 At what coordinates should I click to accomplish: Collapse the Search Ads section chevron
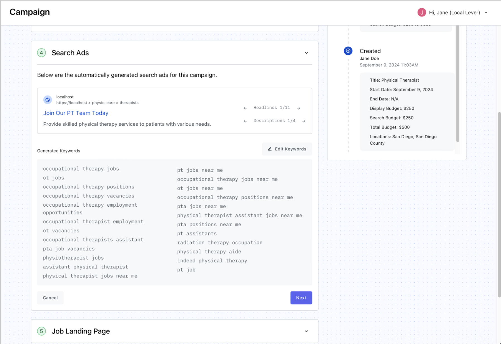pos(306,53)
